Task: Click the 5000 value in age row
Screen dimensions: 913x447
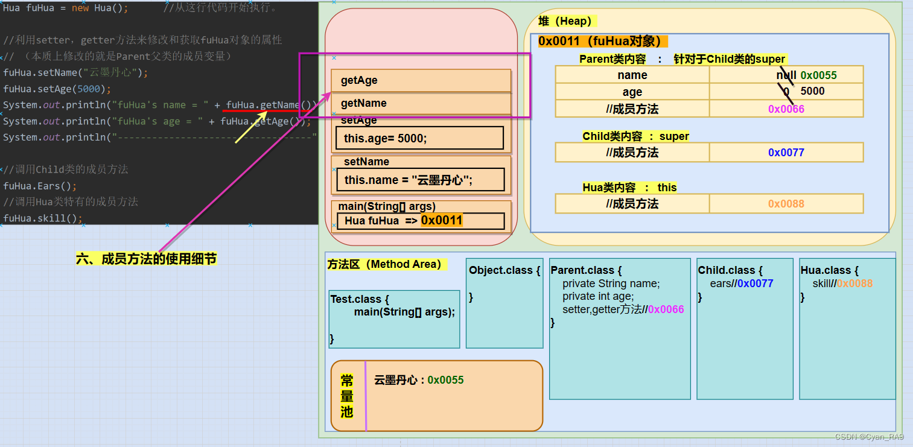Action: pos(812,92)
